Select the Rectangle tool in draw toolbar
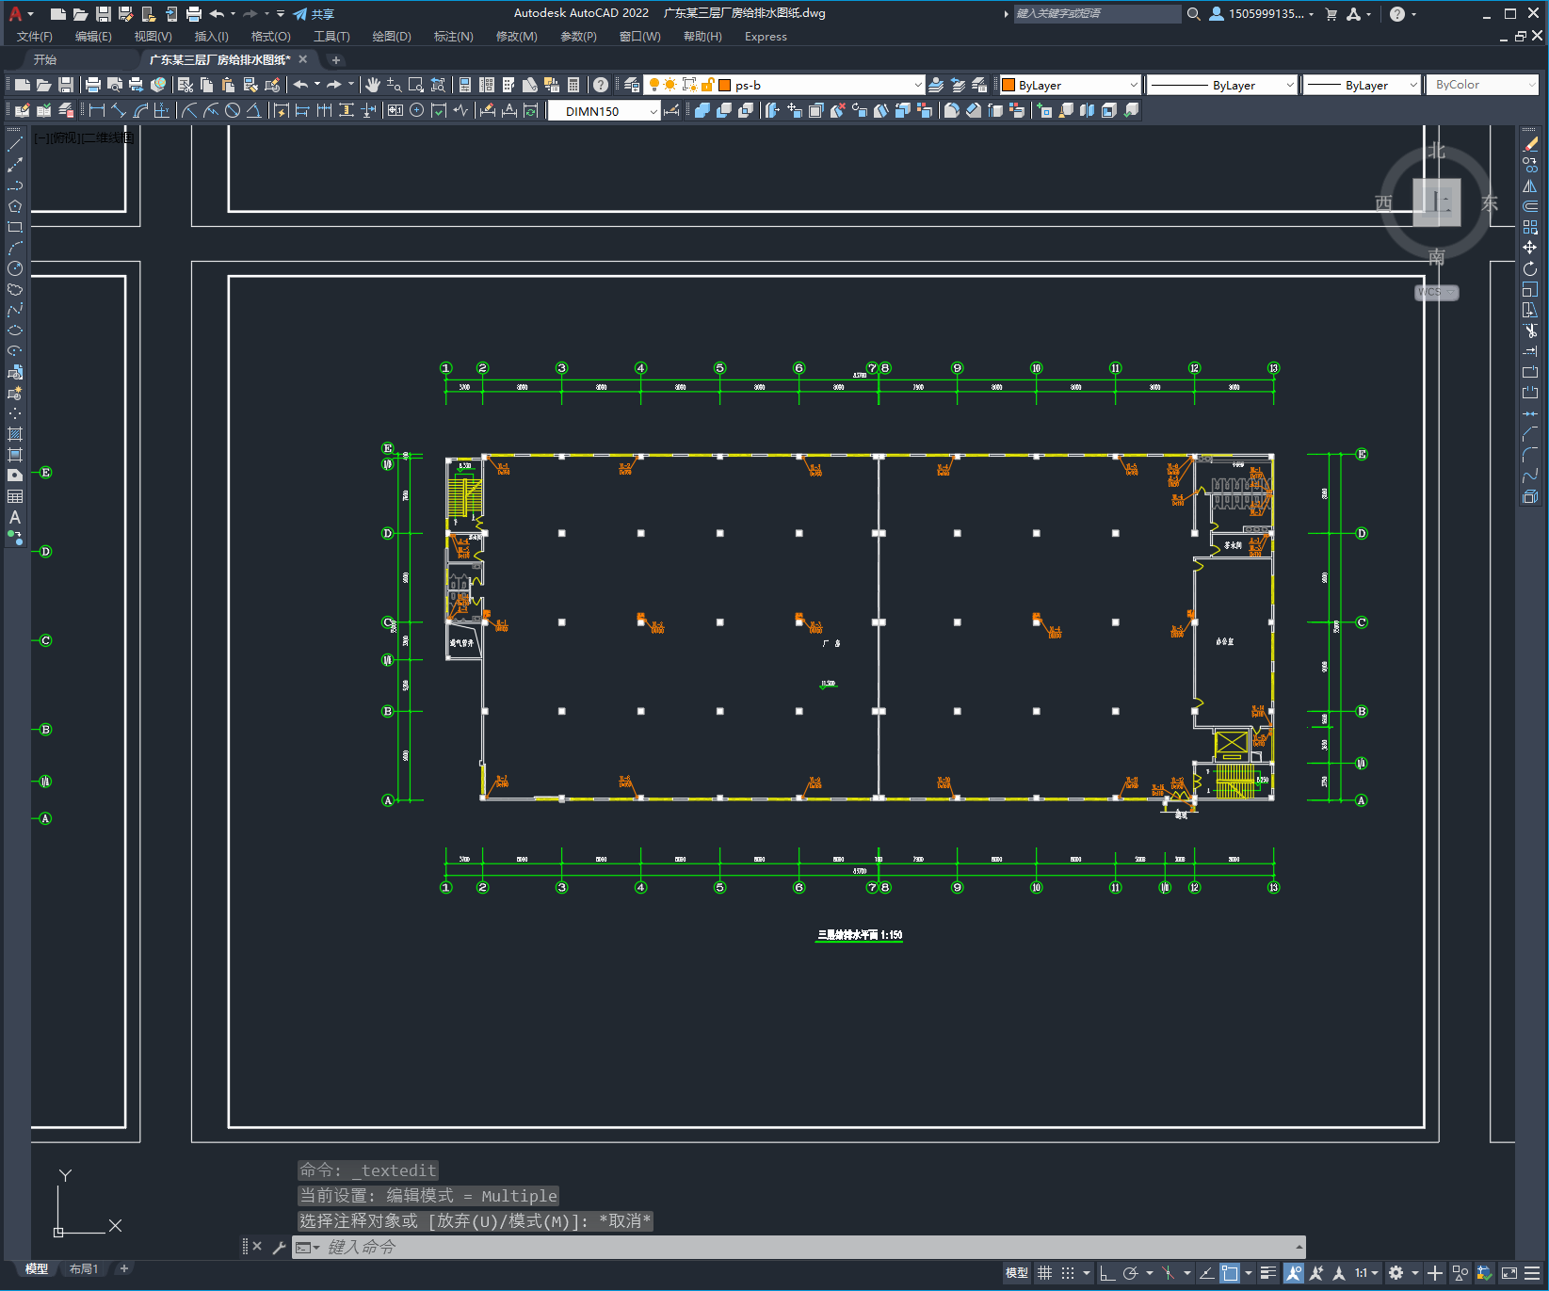The width and height of the screenshot is (1549, 1291). (x=15, y=227)
